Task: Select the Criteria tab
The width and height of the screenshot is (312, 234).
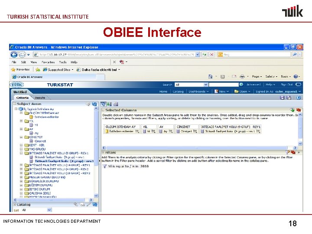Action: pyautogui.click(x=23, y=97)
